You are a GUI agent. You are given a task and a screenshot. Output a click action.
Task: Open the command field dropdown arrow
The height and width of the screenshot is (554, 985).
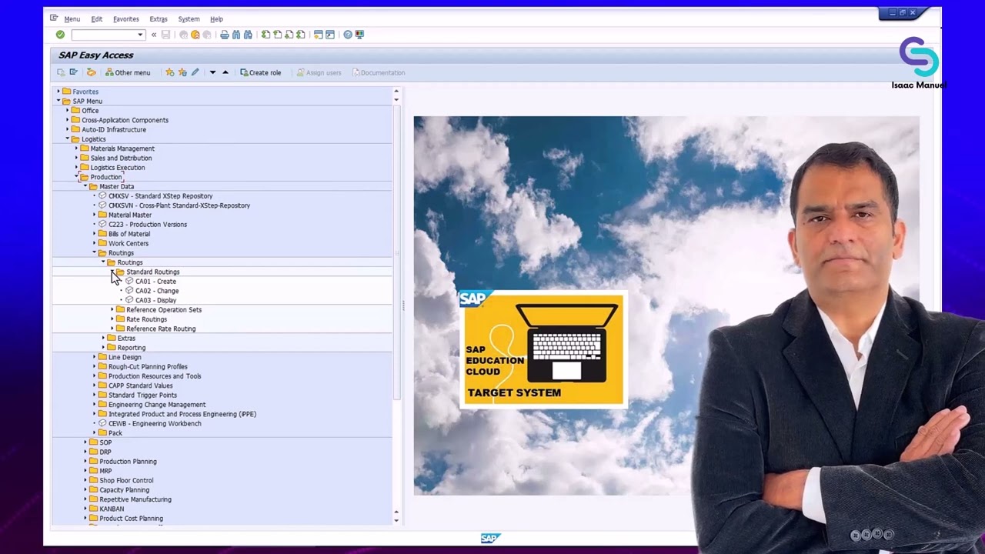pyautogui.click(x=140, y=35)
